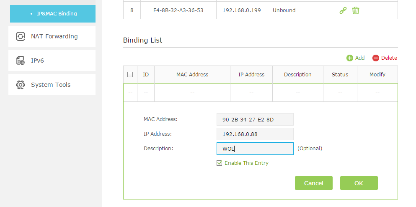
Task: Click the green link/bind icon for 192.168.0.199
Action: [x=343, y=10]
